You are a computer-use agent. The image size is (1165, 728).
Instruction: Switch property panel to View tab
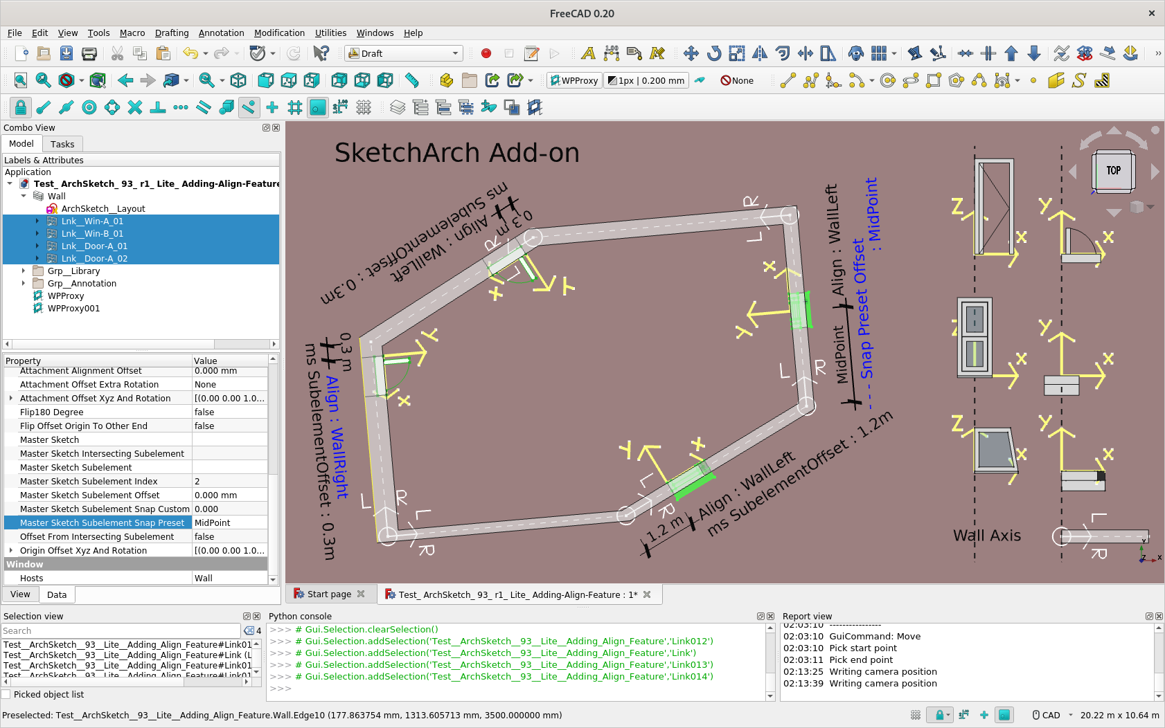(x=20, y=594)
